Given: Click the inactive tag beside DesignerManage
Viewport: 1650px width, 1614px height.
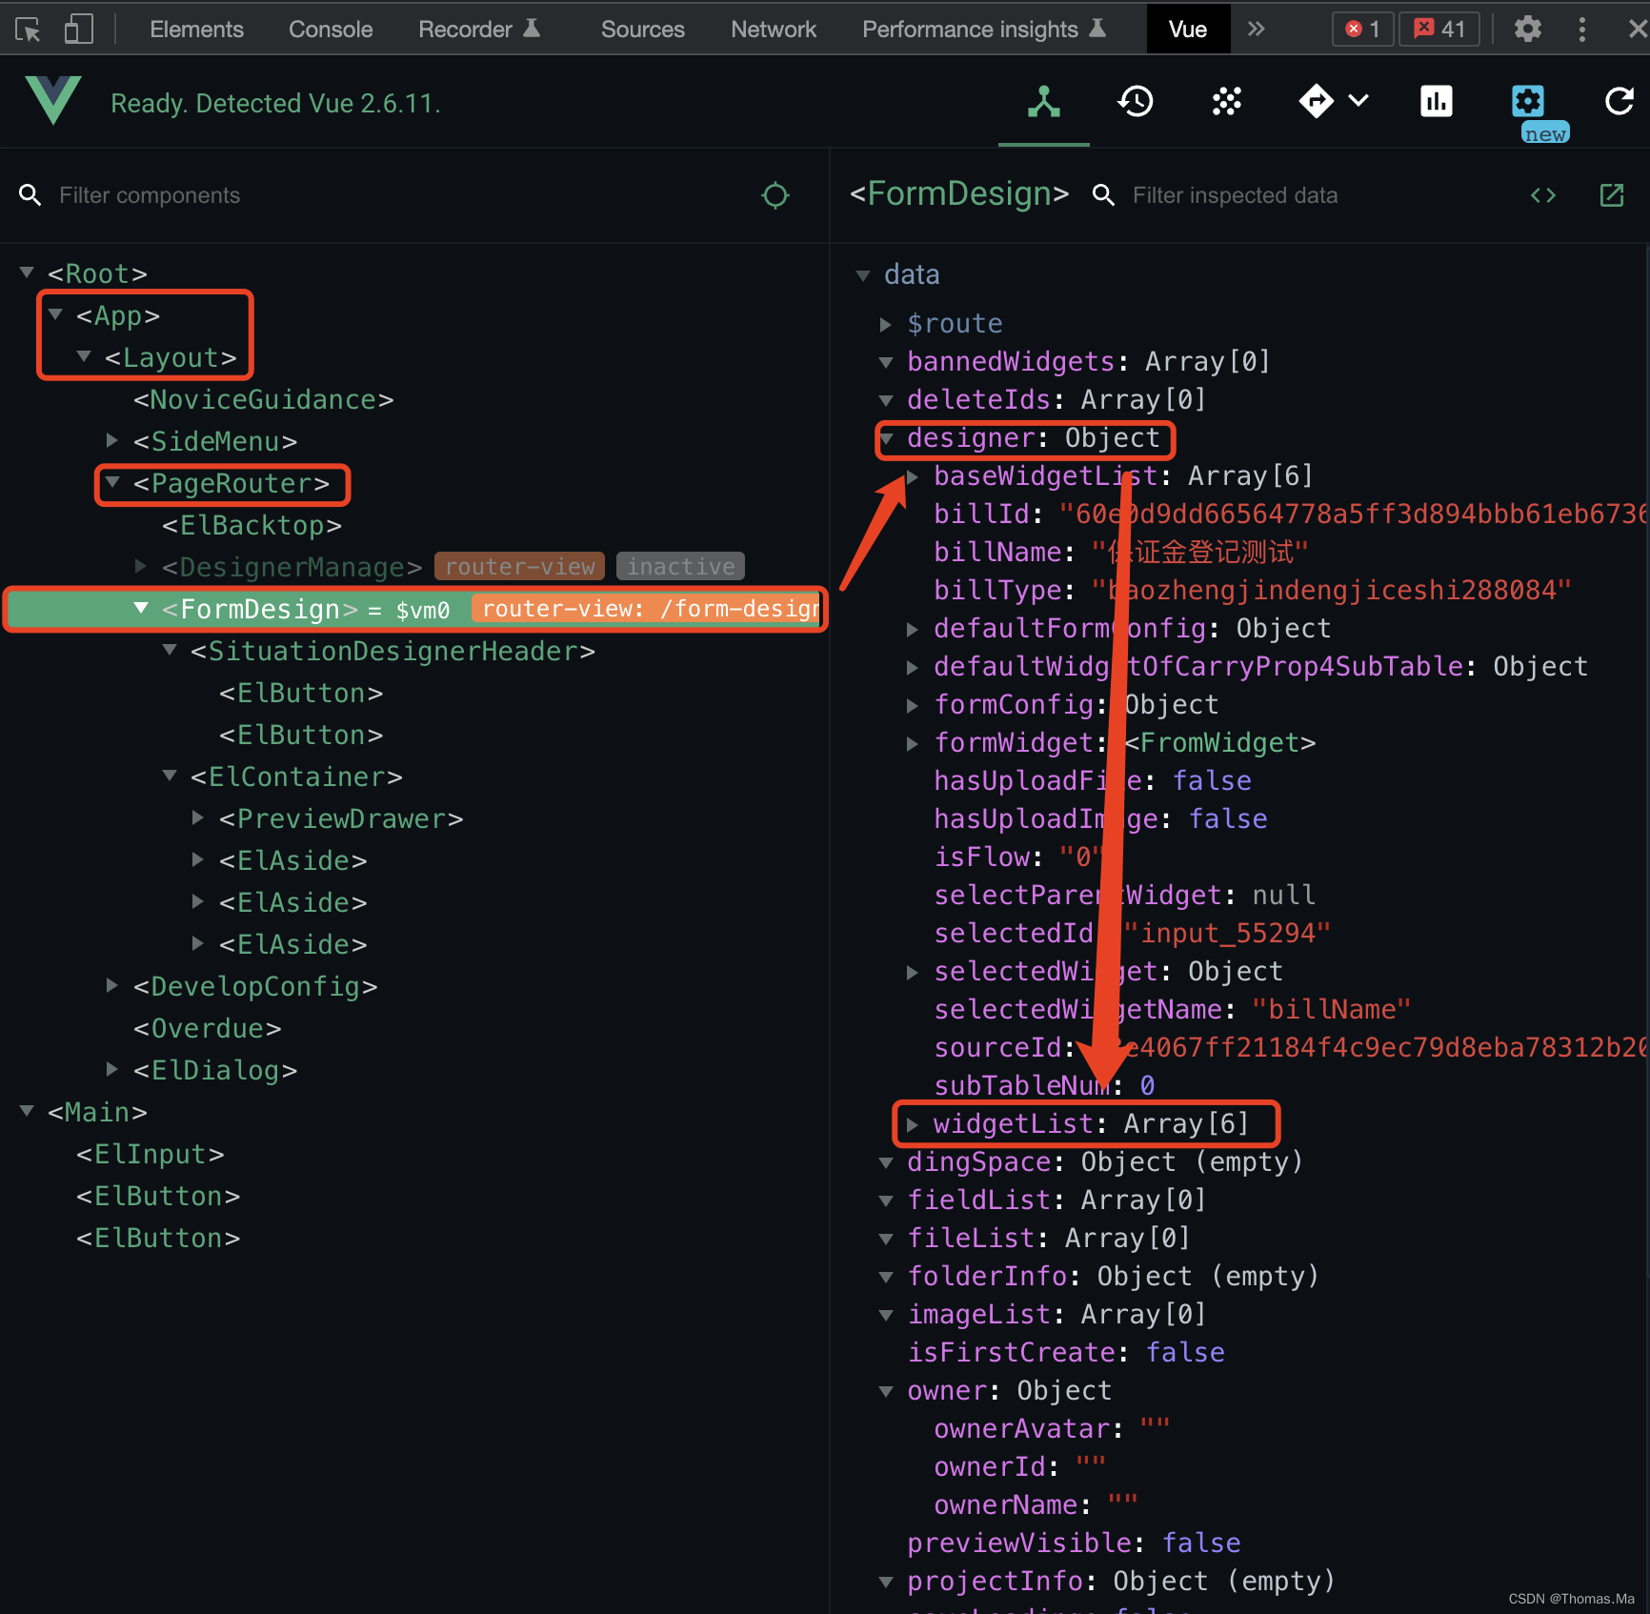Looking at the screenshot, I should coord(680,567).
